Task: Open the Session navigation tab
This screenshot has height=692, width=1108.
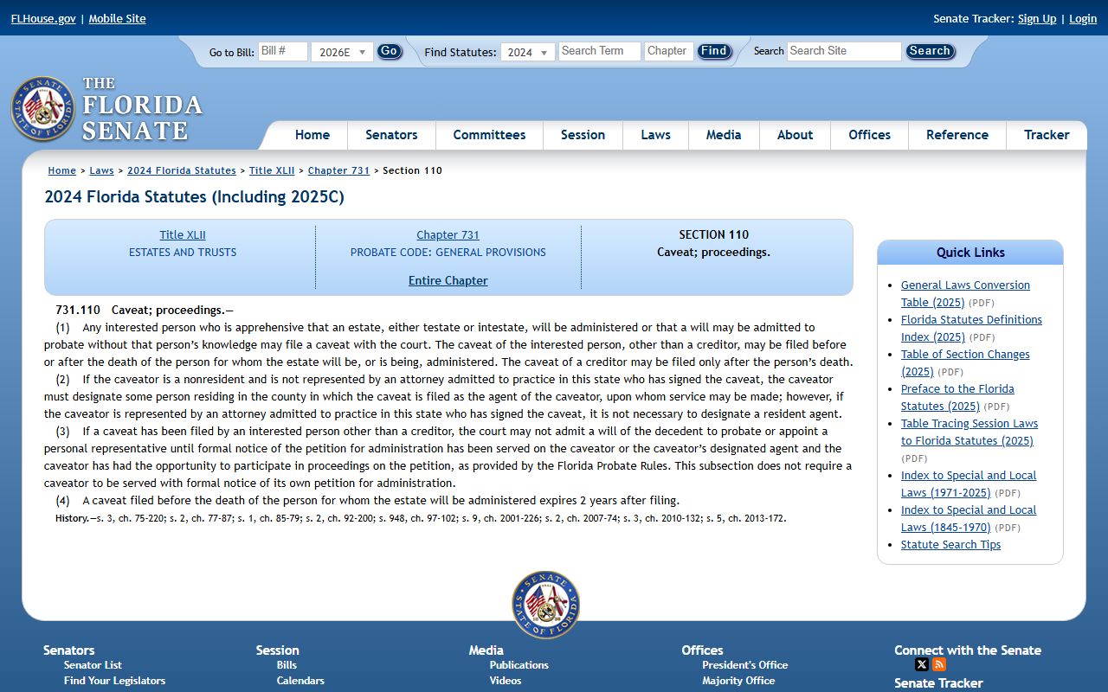Action: pos(583,135)
